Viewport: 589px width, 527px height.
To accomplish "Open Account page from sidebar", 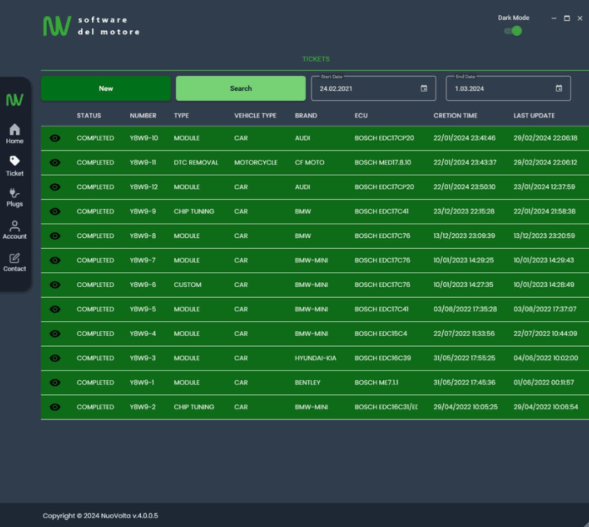I will (14, 230).
